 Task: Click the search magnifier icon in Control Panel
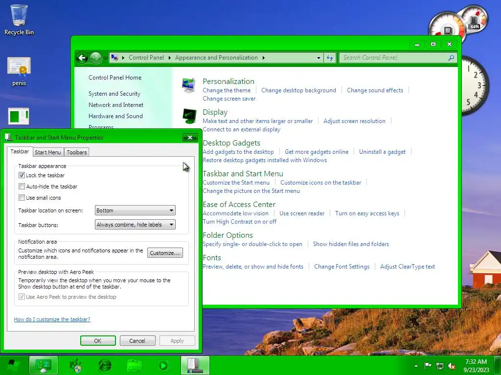coord(451,58)
